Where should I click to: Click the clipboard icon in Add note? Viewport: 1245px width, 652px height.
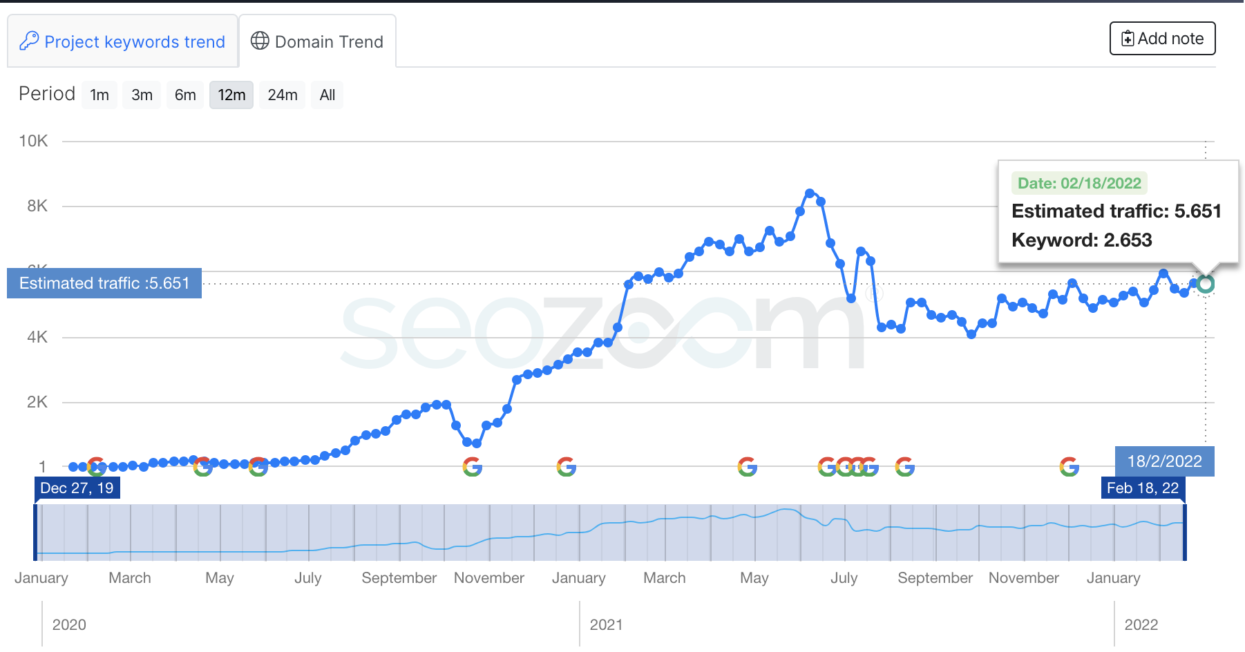[1128, 39]
